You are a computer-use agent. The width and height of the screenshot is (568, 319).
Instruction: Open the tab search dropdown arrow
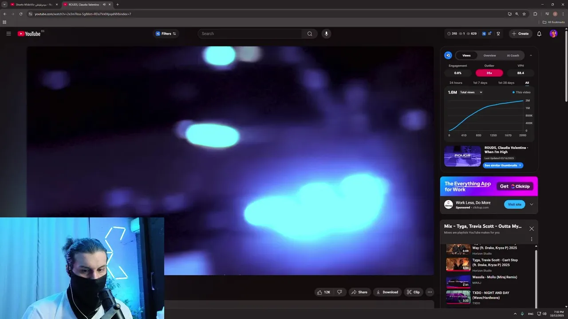[4, 4]
